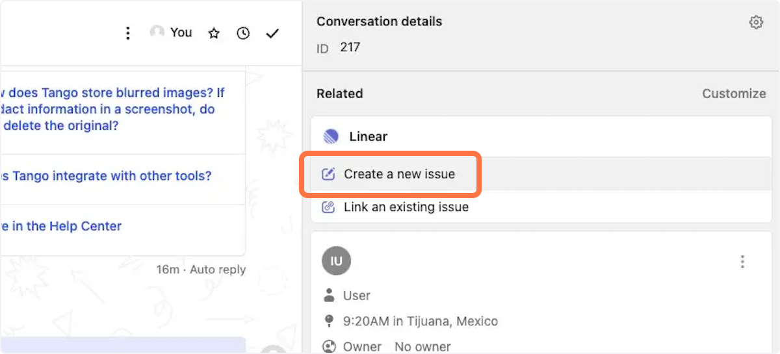Open the IU user card three-dot menu
The height and width of the screenshot is (354, 780).
point(742,262)
